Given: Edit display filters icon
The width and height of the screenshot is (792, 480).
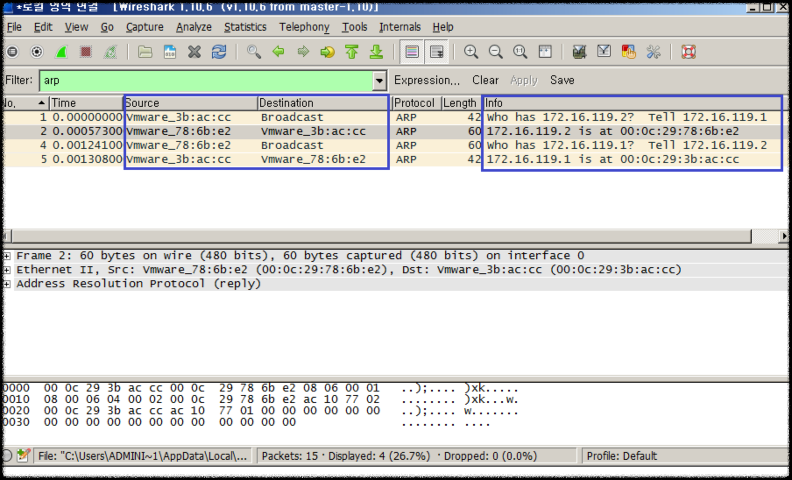Looking at the screenshot, I should 604,52.
